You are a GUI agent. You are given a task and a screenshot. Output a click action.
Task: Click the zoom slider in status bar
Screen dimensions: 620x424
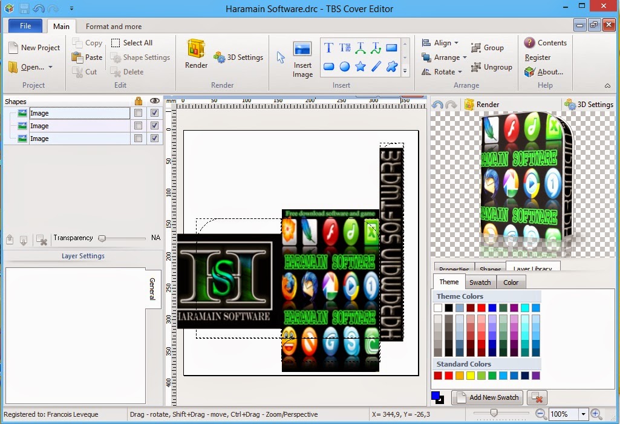pyautogui.click(x=494, y=413)
